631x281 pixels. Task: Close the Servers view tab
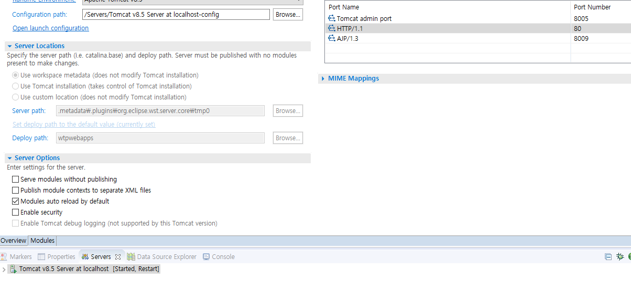click(118, 257)
